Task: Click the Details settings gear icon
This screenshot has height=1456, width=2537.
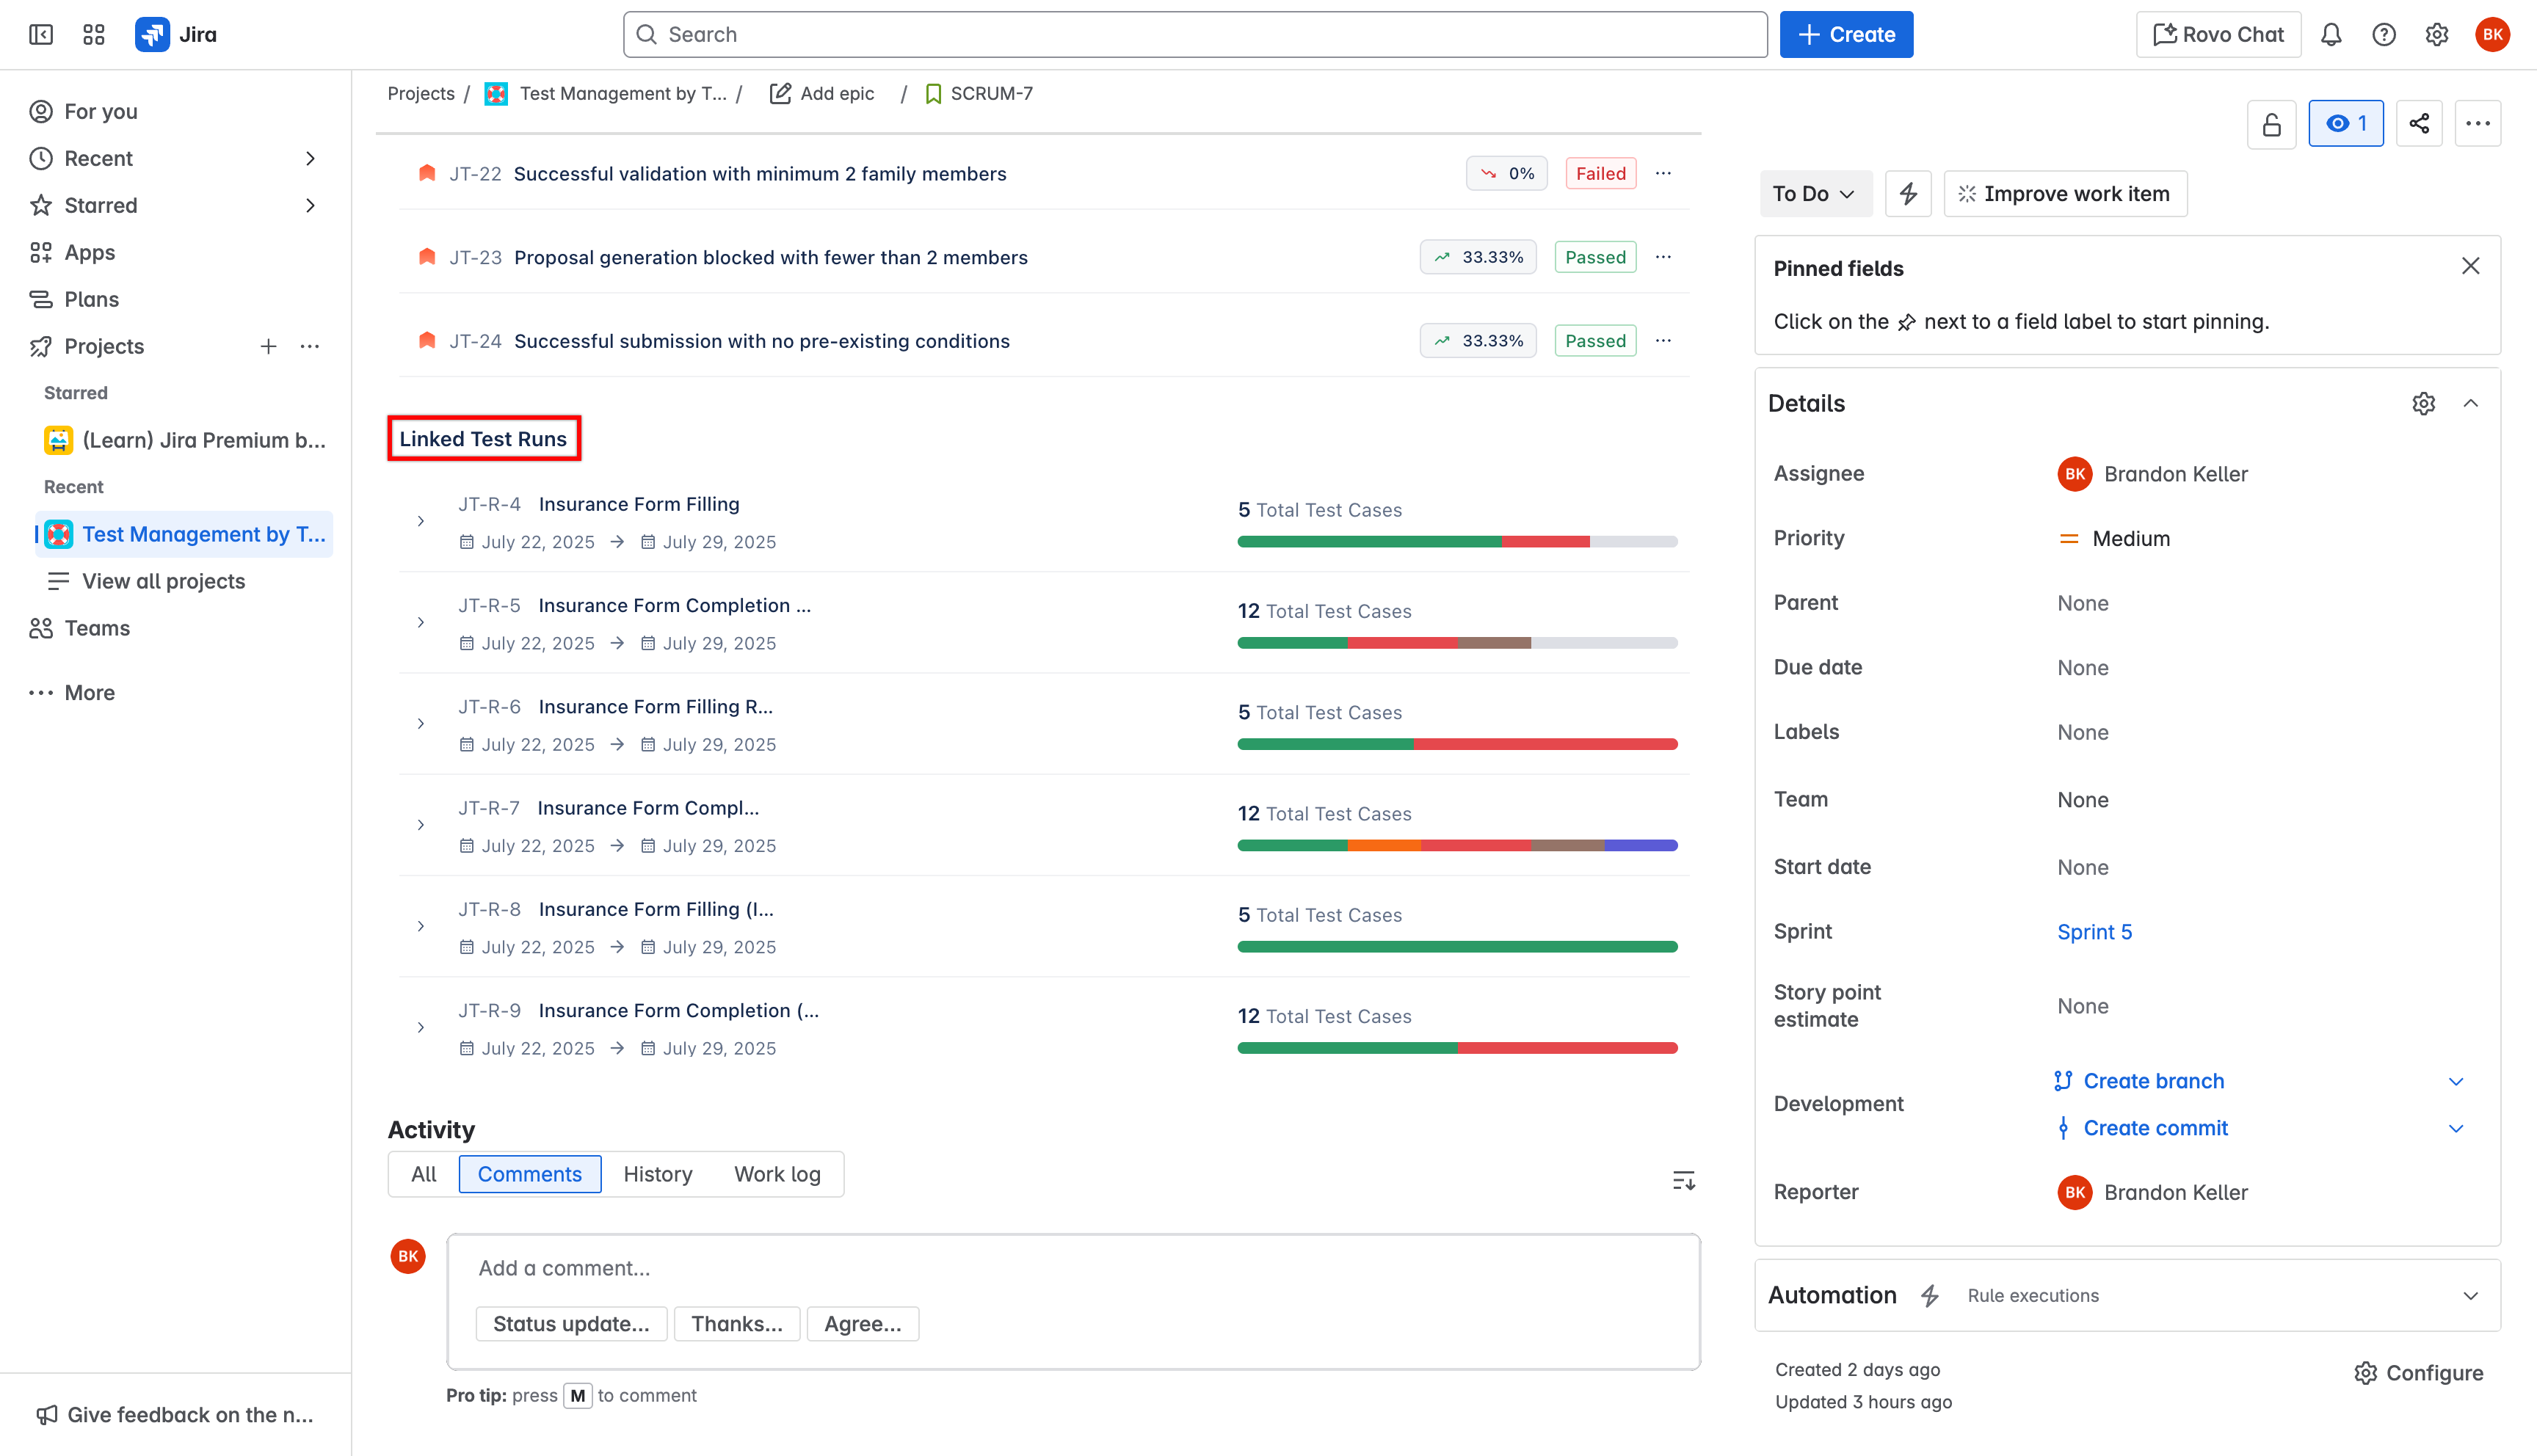Action: (2423, 404)
